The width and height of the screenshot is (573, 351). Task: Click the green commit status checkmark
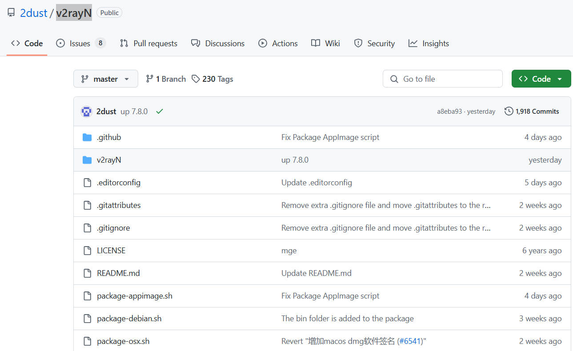[x=160, y=112]
